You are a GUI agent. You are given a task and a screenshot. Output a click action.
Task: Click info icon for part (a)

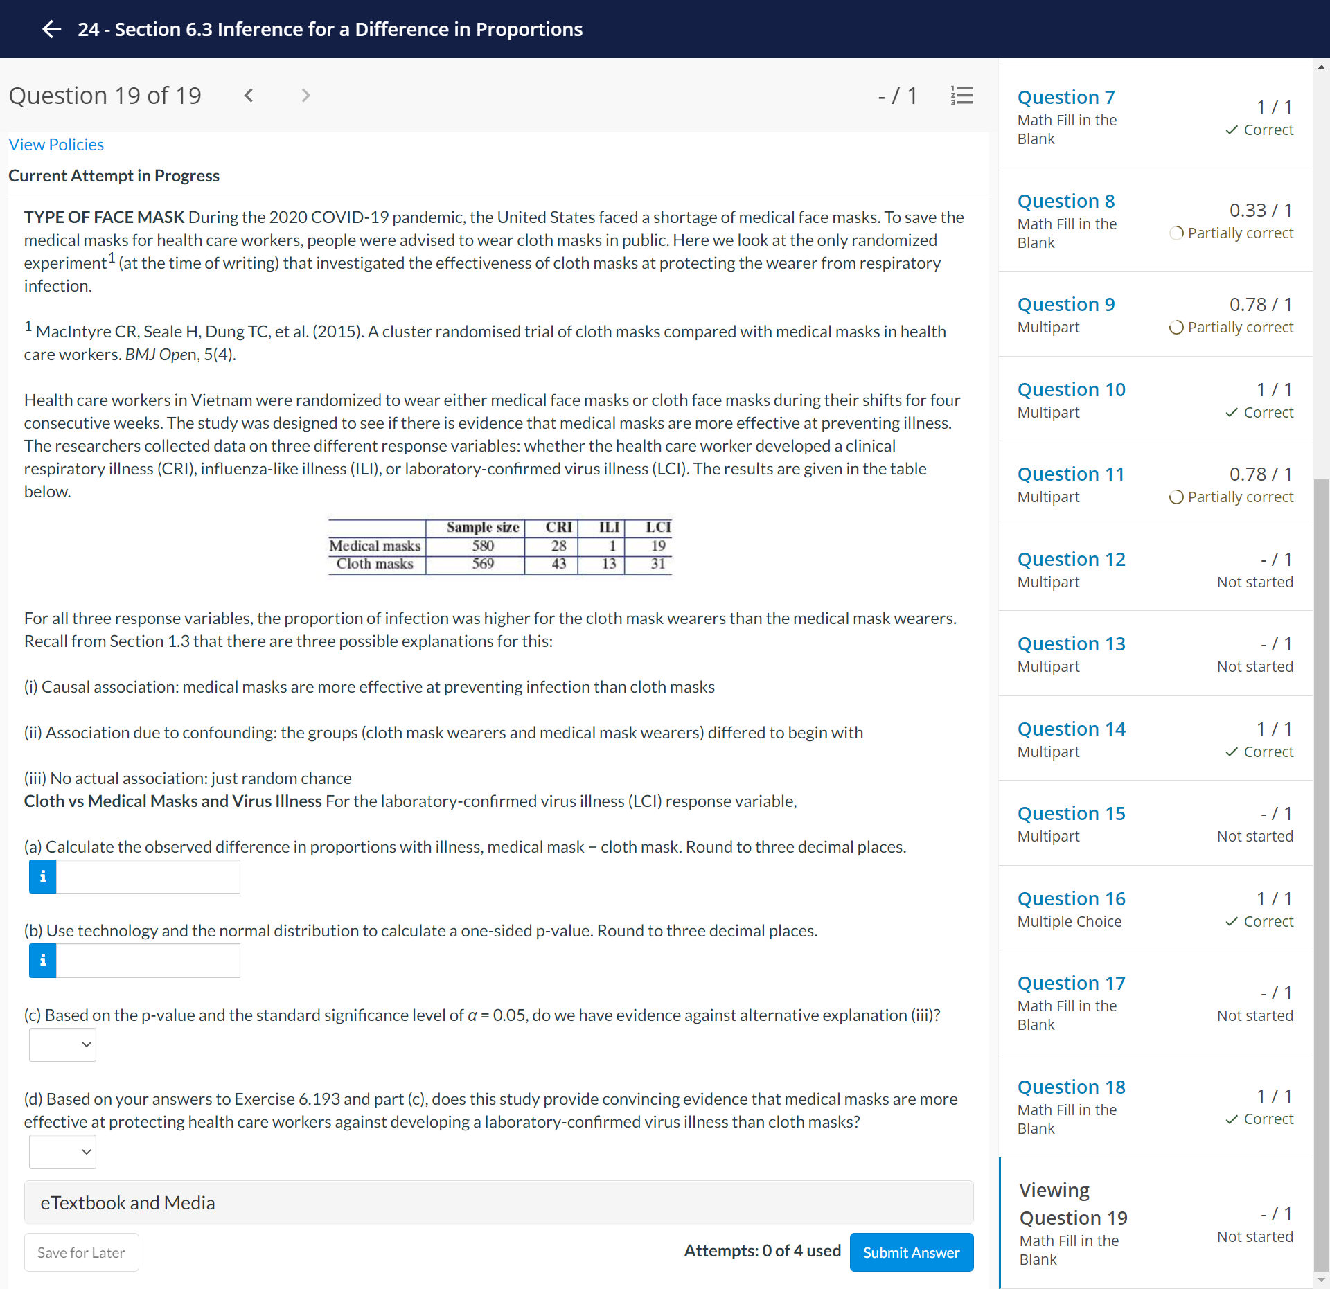[43, 876]
